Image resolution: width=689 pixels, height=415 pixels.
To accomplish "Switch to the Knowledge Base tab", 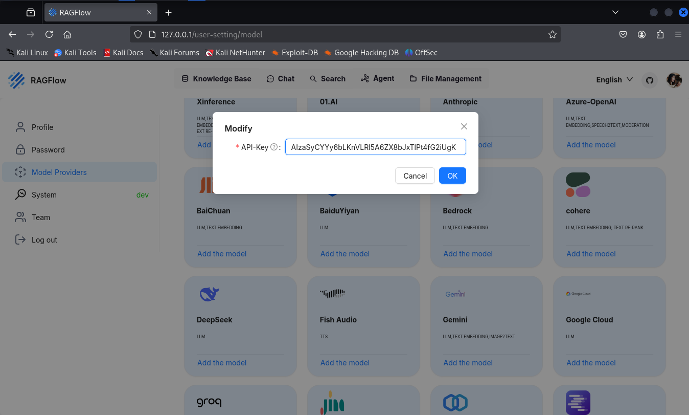I will pyautogui.click(x=216, y=79).
